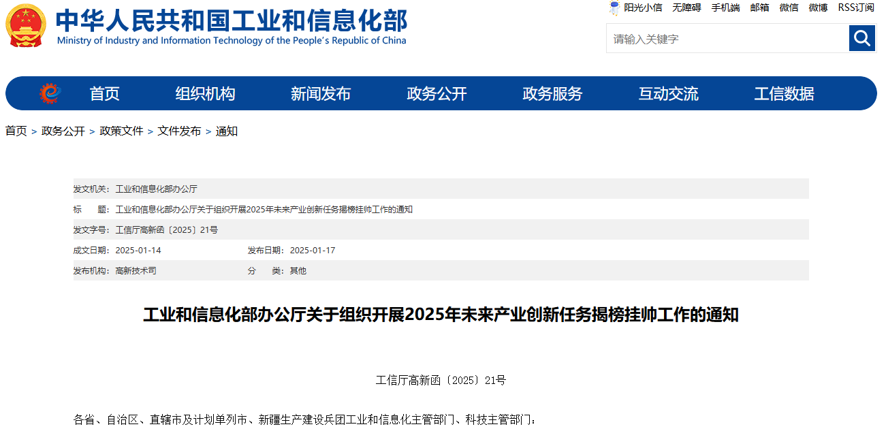The image size is (886, 431).
Task: Click the red gear icon in navigation bar
Action: (x=50, y=93)
